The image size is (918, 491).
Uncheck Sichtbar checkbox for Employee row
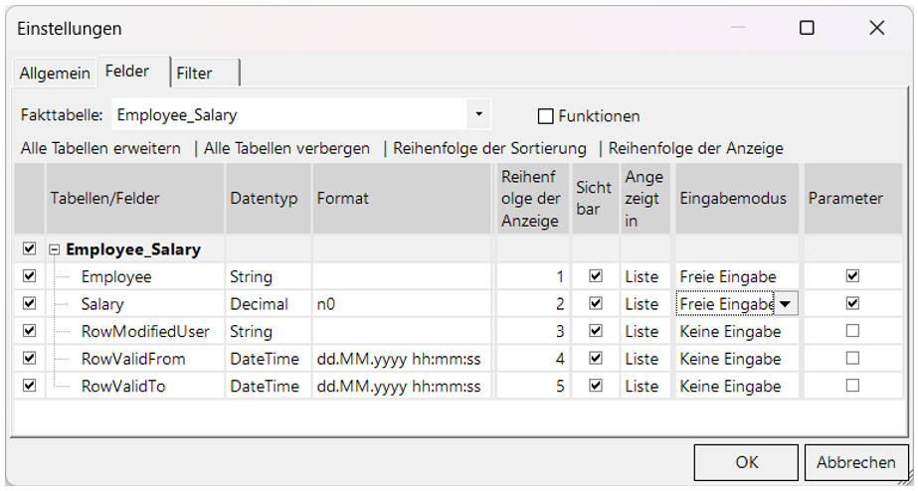596,276
